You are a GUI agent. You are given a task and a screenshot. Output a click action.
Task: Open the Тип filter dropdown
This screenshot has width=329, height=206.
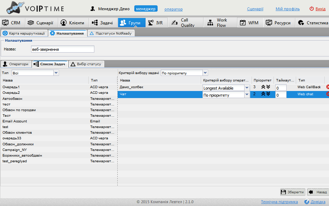pos(56,73)
